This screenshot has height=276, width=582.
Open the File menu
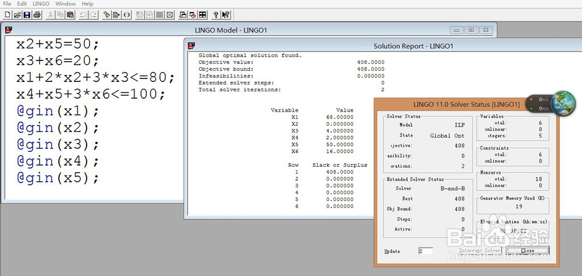coord(6,3)
